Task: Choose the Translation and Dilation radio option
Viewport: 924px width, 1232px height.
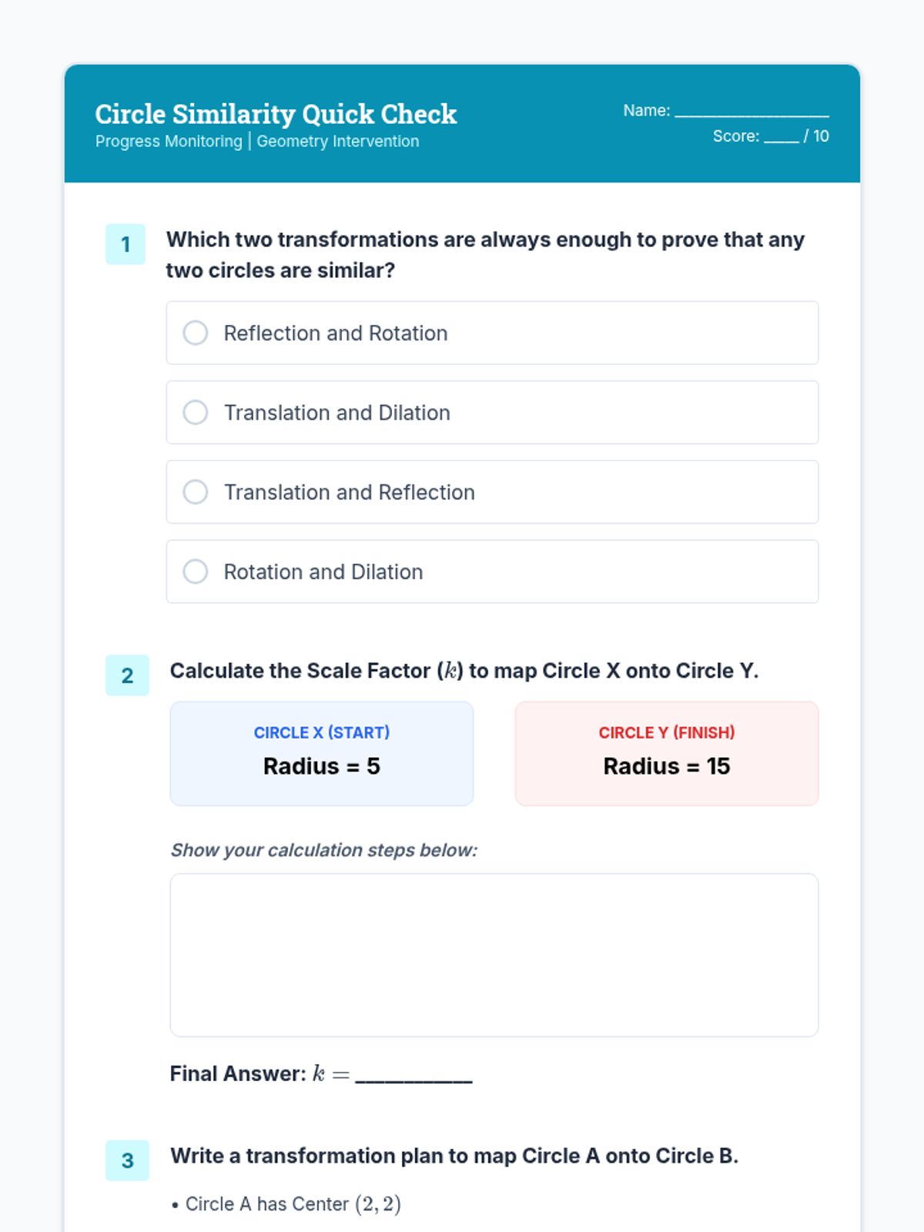Action: point(196,413)
